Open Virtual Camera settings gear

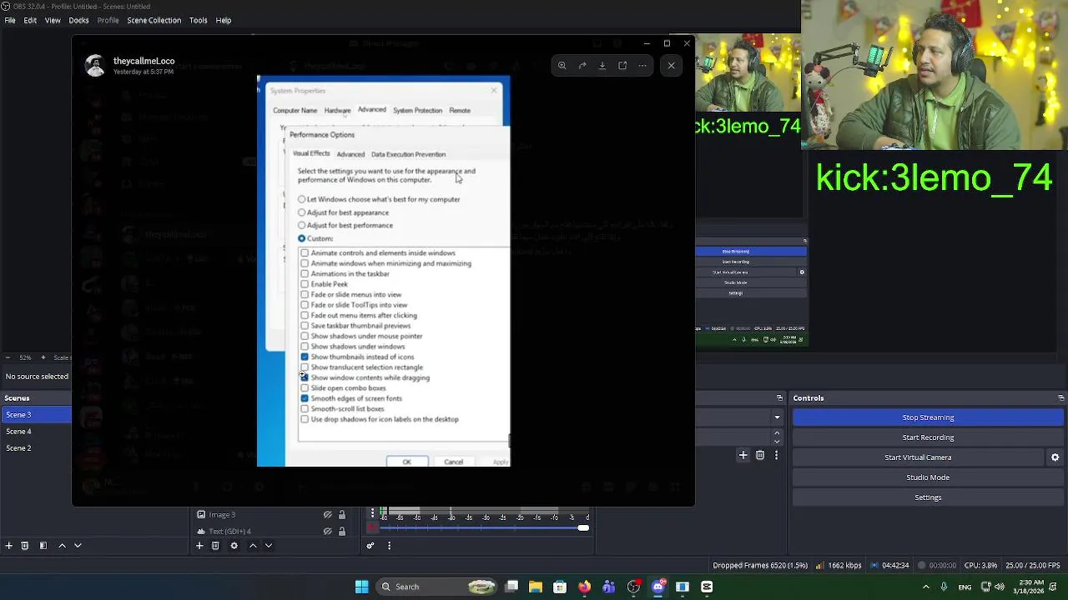[x=1055, y=457]
